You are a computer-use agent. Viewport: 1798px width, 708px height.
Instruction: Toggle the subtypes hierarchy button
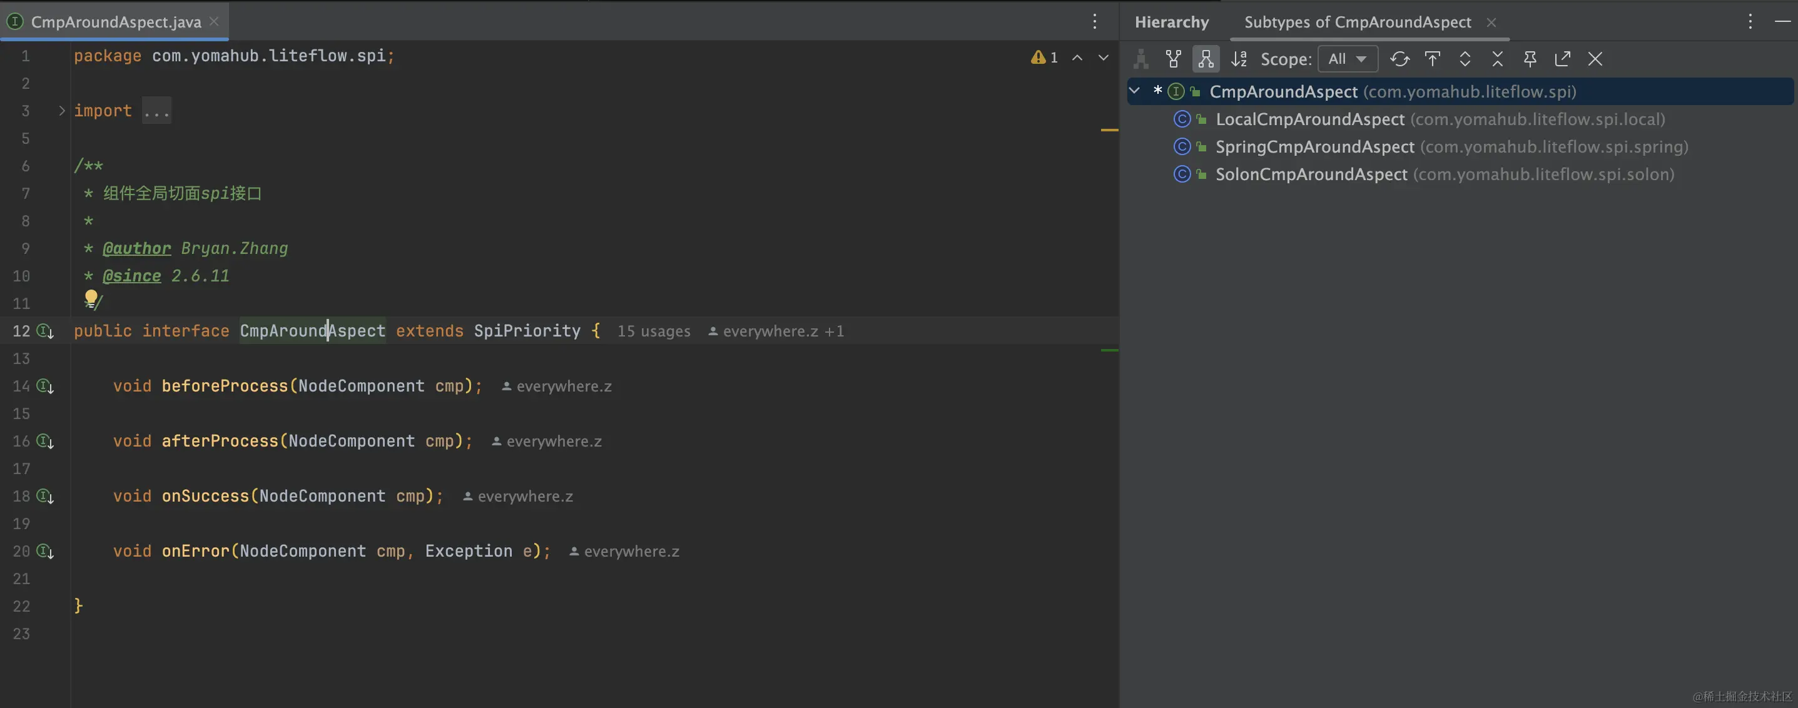tap(1206, 59)
